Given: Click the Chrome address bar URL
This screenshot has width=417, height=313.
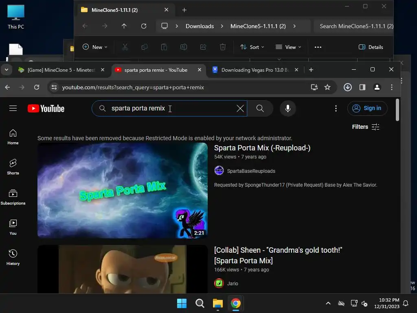Looking at the screenshot, I should pyautogui.click(x=133, y=87).
